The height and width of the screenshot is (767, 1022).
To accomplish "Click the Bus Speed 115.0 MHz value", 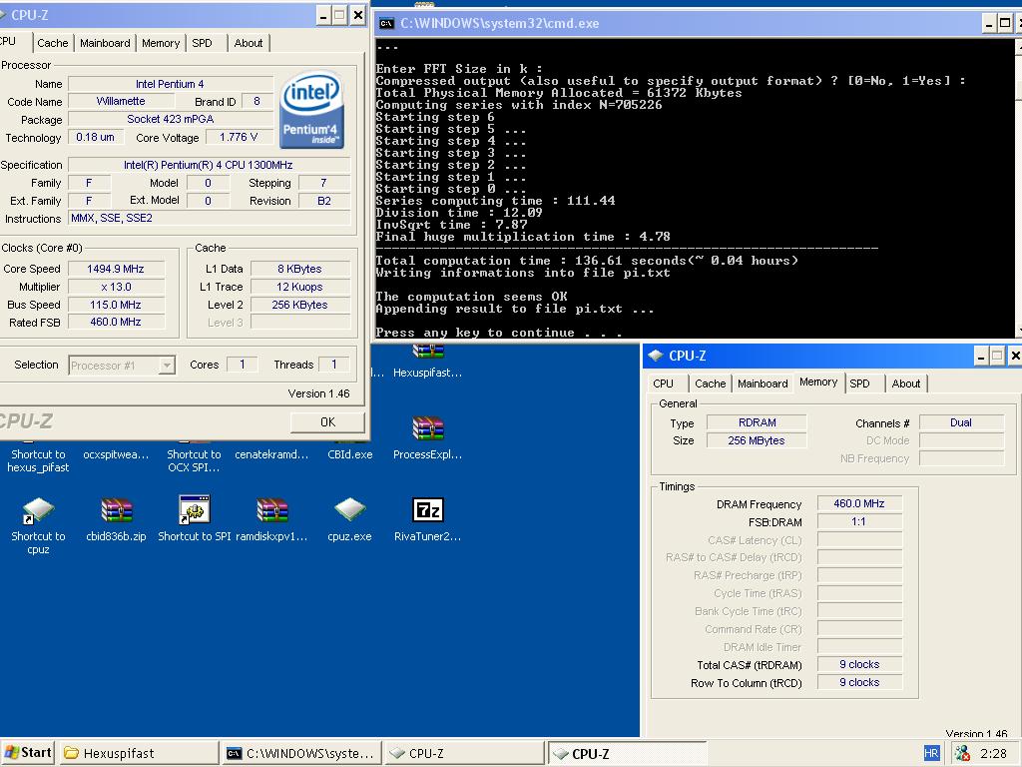I will 116,305.
